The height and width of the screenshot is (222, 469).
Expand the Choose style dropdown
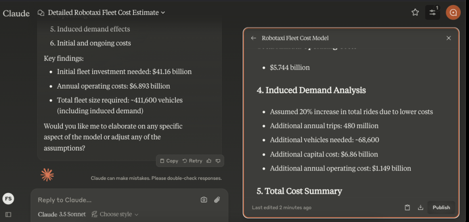click(115, 214)
